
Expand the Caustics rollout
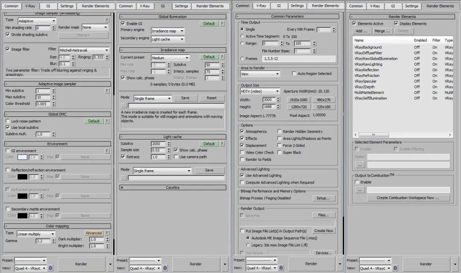[x=123, y=187]
